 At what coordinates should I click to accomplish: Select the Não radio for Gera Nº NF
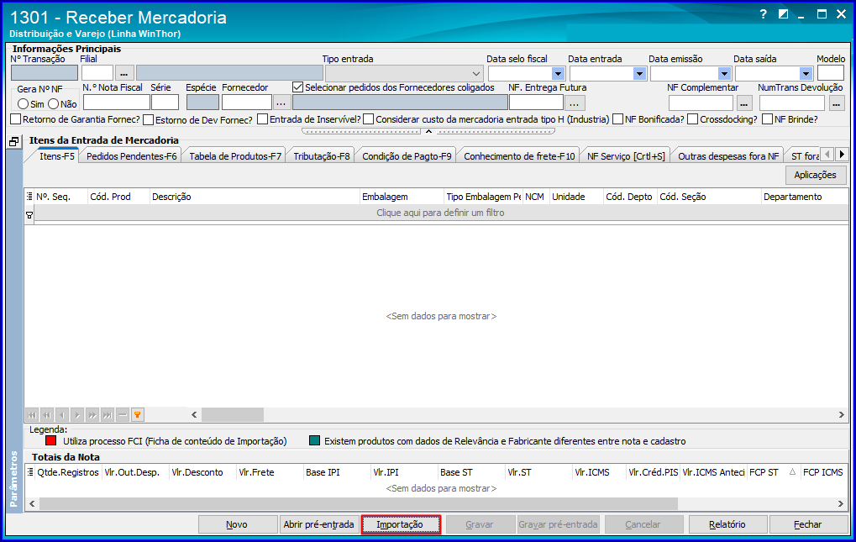(x=54, y=103)
